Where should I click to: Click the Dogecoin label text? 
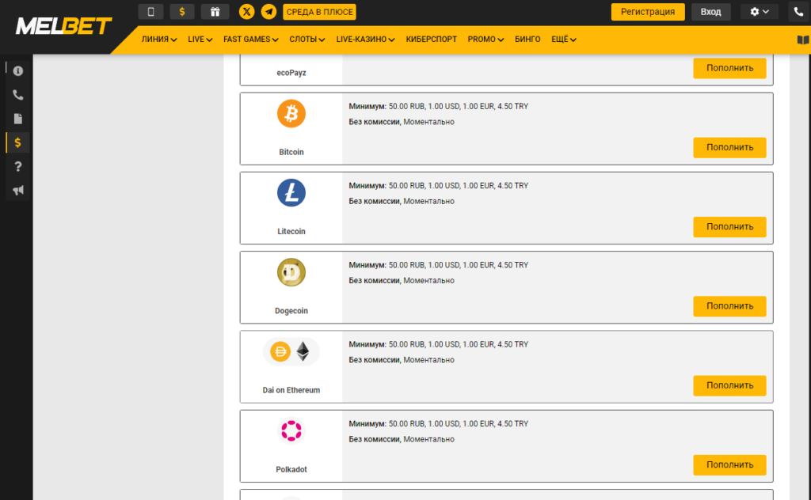(291, 311)
